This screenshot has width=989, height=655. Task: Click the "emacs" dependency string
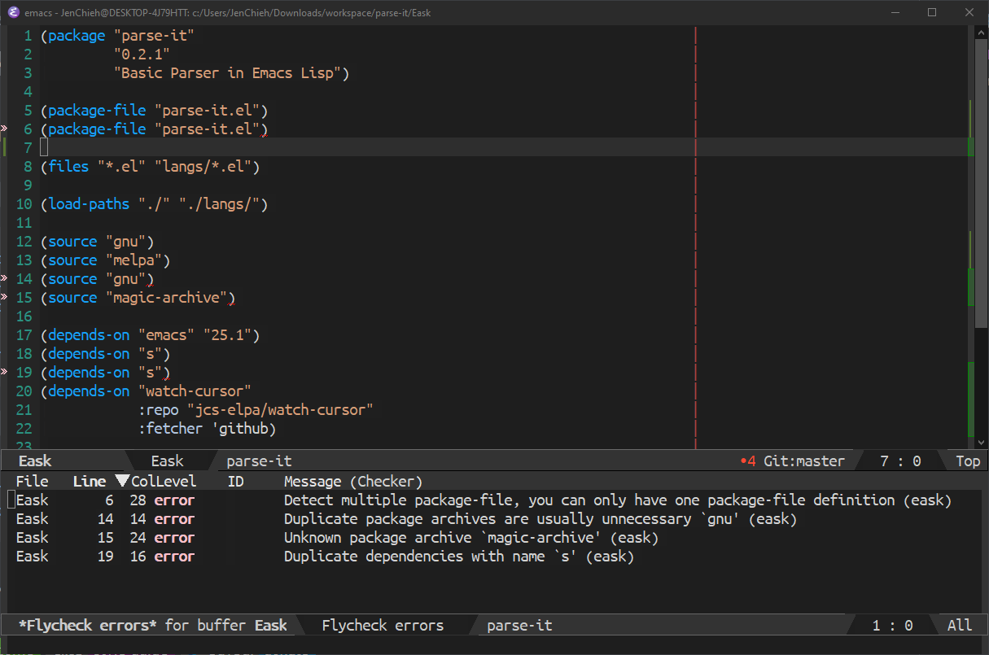tap(167, 335)
